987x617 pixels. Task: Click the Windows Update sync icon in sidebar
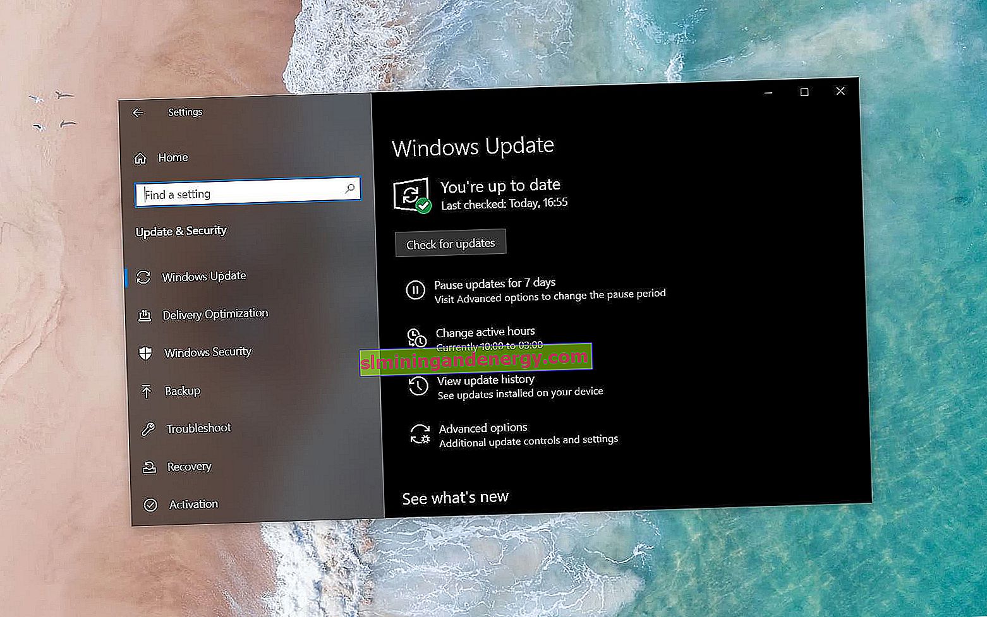(x=143, y=277)
